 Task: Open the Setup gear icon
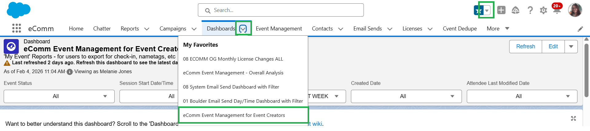pos(543,10)
